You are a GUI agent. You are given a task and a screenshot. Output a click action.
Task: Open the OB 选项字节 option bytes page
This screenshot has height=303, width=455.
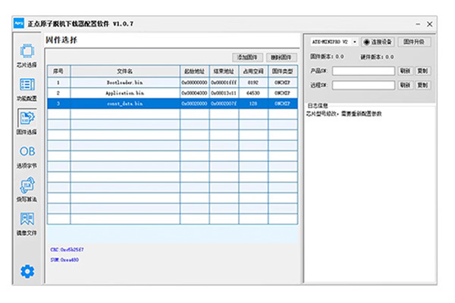point(27,155)
